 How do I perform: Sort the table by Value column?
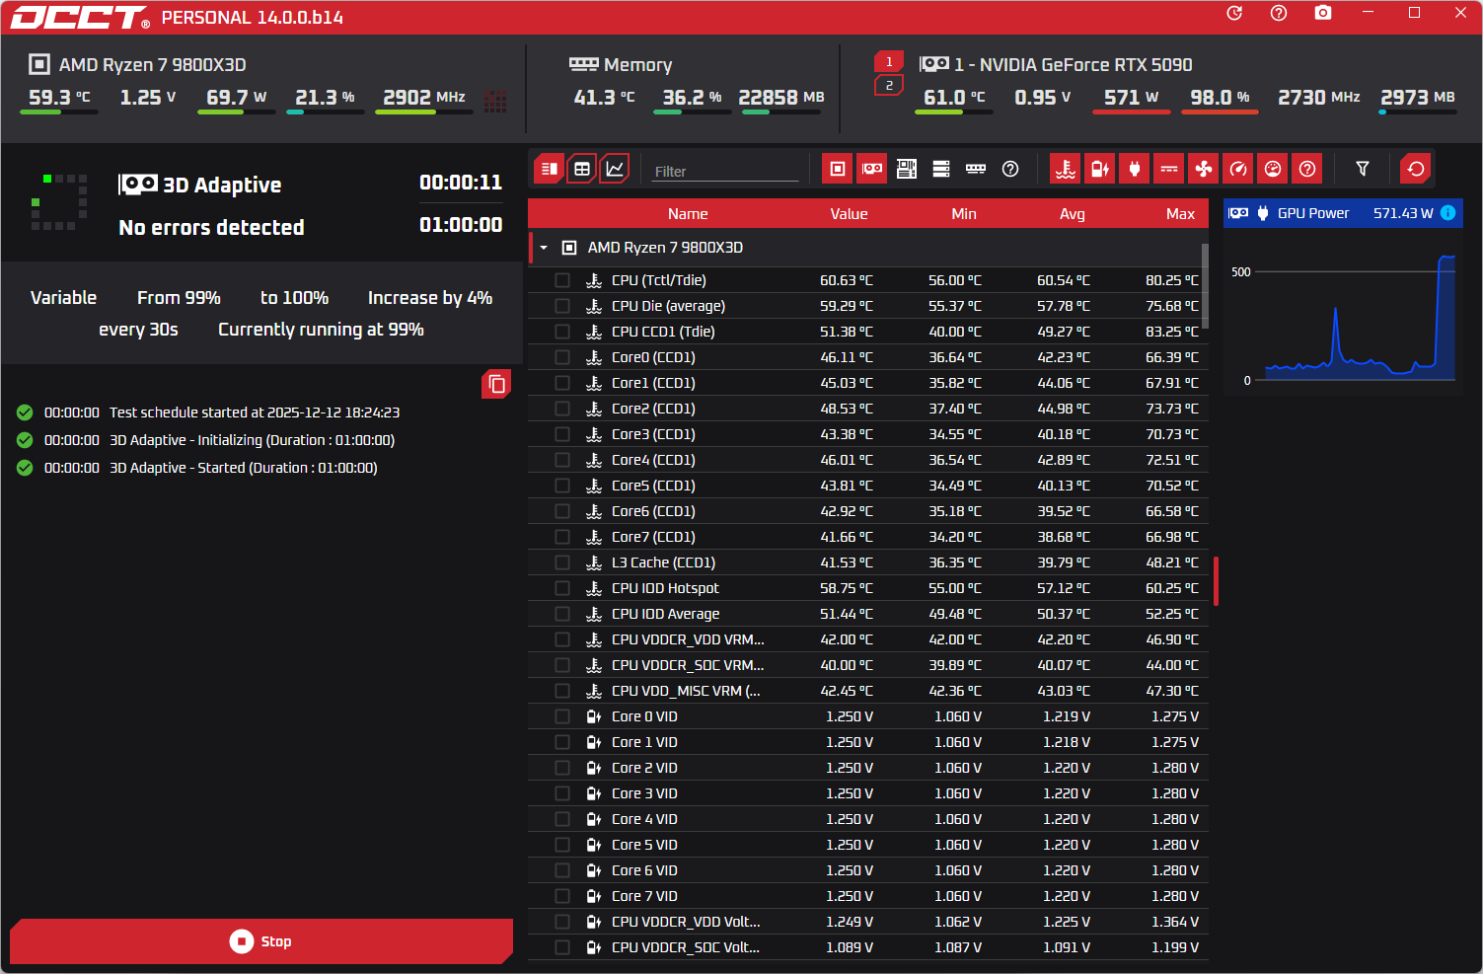point(849,214)
